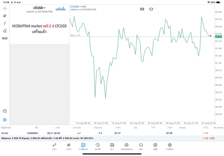Click the current price 62.98 cell

coord(169,133)
